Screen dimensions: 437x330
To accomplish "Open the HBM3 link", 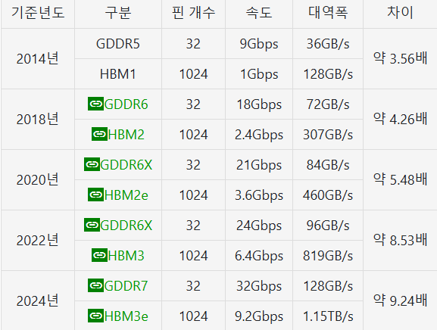I will click(x=118, y=255).
